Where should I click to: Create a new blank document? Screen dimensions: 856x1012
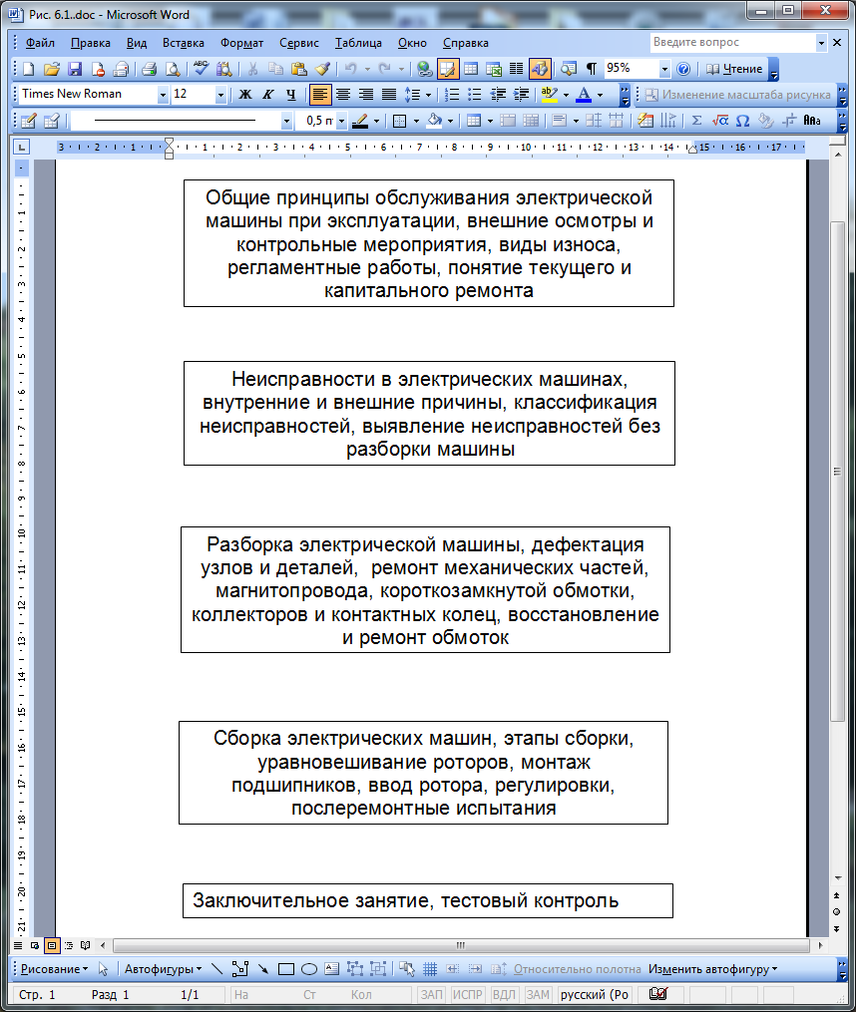point(29,69)
